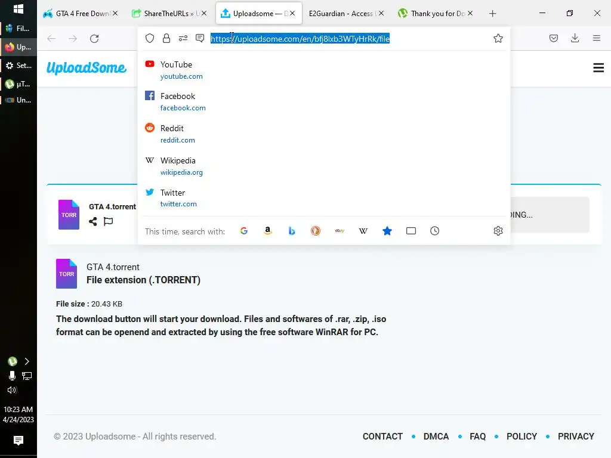Search open tabs icon
The image size is (611, 458).
411,231
